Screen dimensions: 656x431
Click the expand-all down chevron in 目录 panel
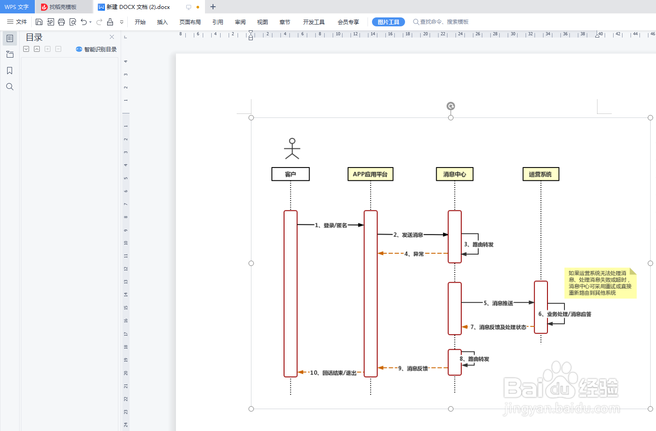click(x=26, y=49)
